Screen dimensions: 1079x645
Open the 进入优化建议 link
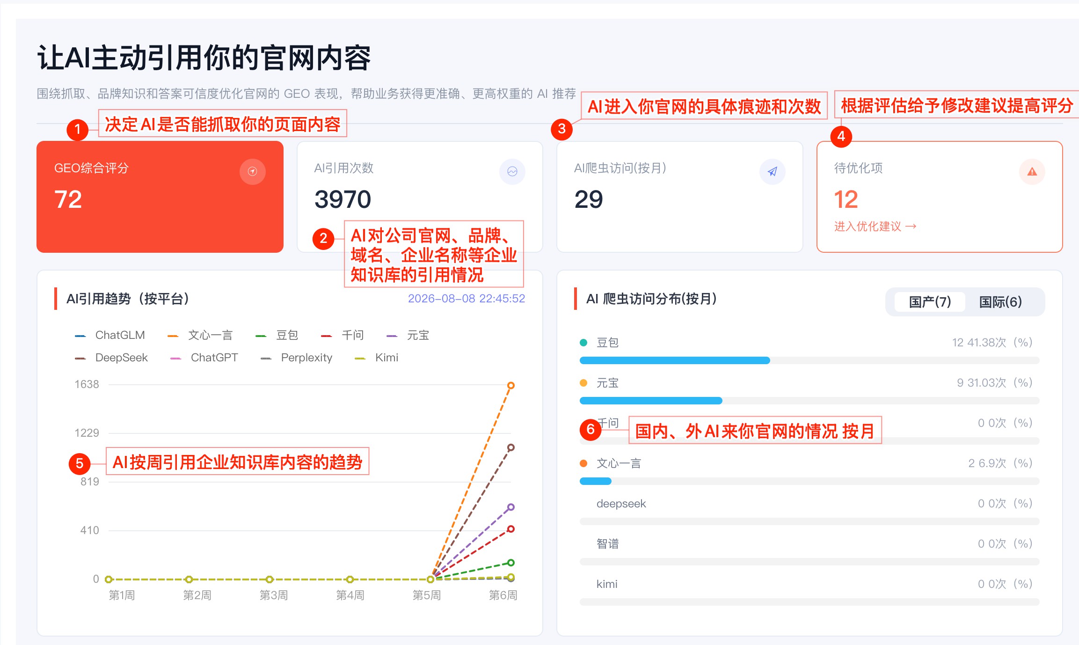tap(875, 227)
